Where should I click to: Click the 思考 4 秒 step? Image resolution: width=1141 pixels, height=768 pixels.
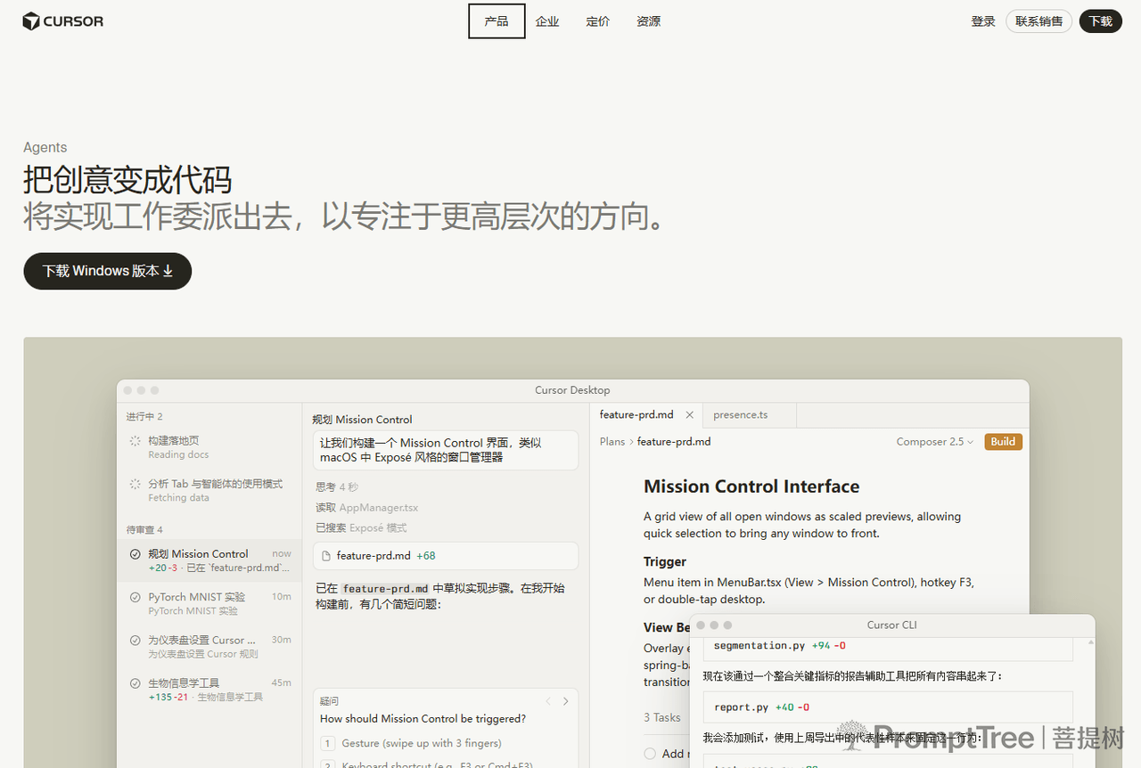click(x=337, y=487)
